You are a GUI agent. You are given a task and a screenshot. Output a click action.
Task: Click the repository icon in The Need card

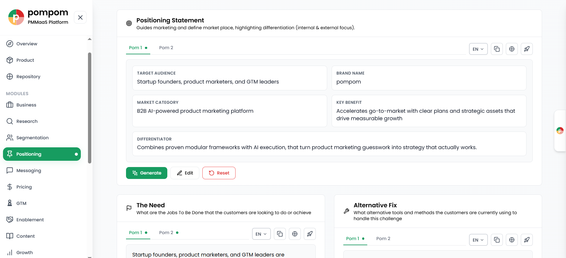[295, 234]
